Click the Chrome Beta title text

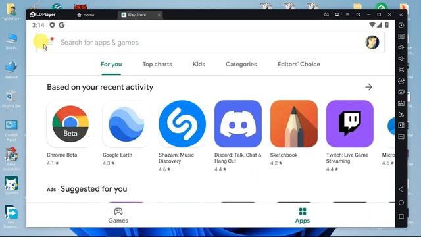[62, 155]
